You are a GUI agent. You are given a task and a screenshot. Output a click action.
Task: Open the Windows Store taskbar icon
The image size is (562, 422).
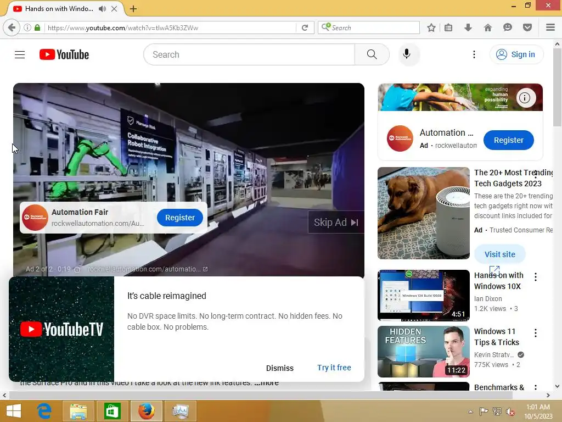click(x=112, y=411)
